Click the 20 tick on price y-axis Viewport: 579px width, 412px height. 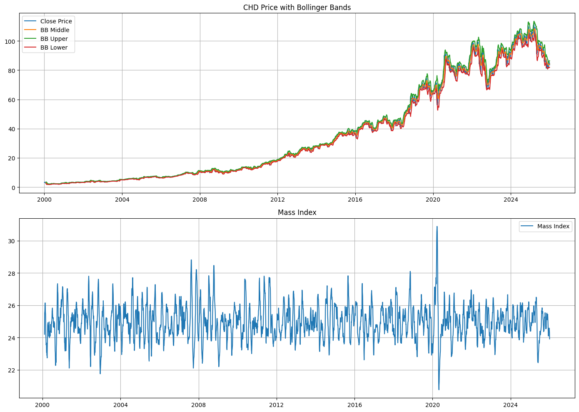coord(12,158)
